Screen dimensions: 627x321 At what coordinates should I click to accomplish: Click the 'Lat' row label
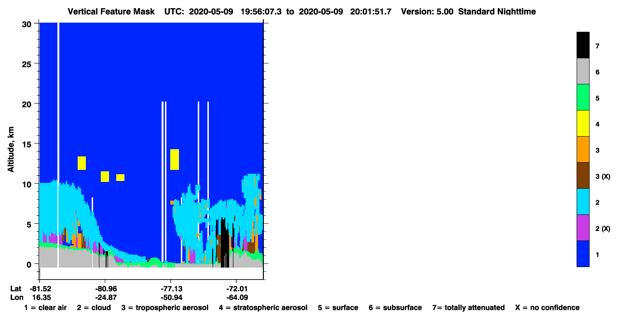[16, 289]
